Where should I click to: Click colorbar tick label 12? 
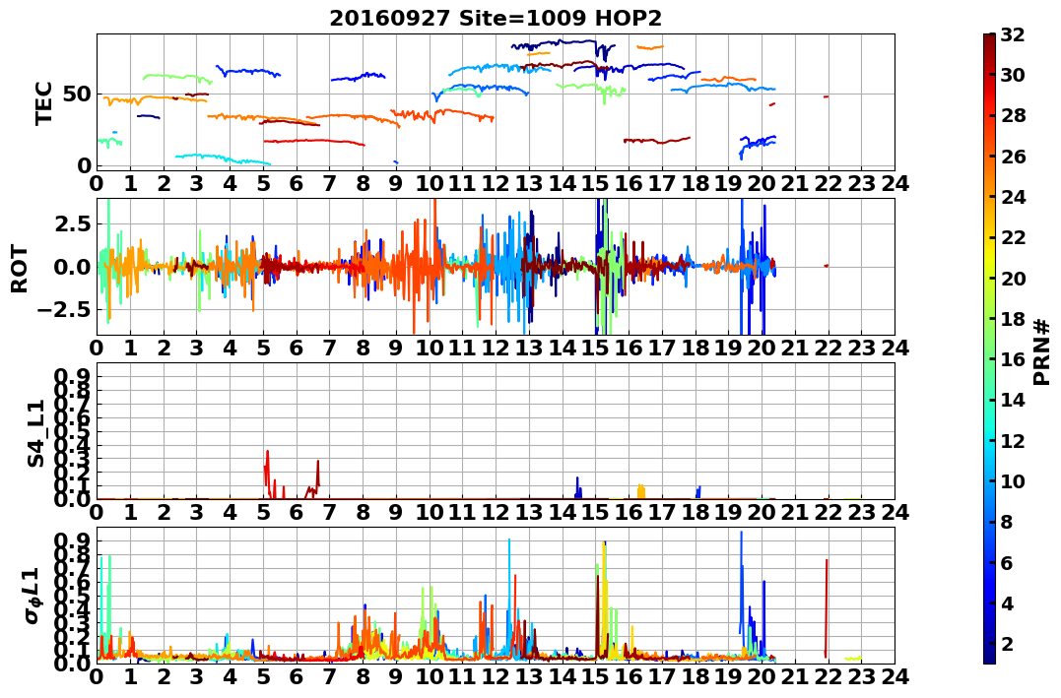(x=1013, y=440)
